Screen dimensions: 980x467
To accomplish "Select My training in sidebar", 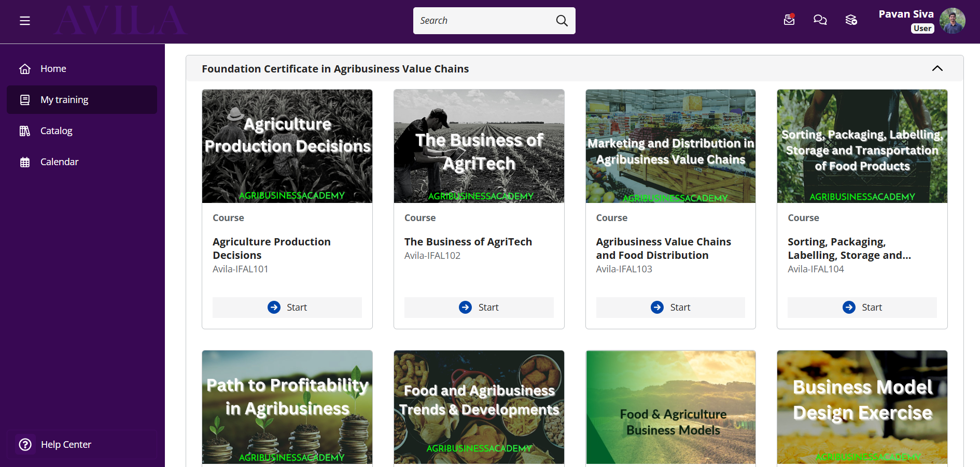I will tap(82, 100).
